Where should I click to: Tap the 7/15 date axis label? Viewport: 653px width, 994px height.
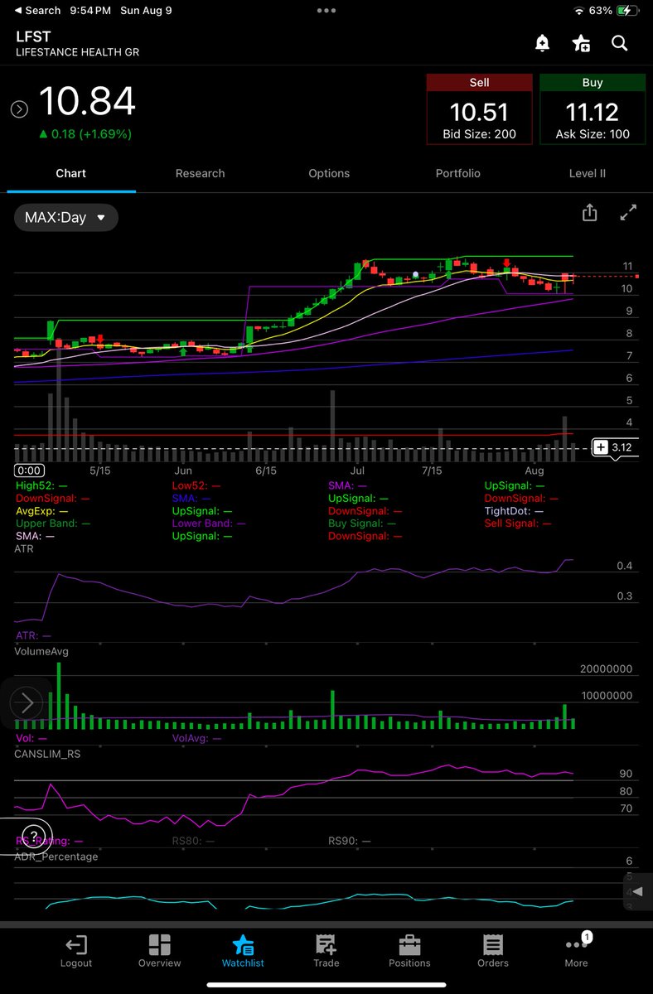point(431,470)
